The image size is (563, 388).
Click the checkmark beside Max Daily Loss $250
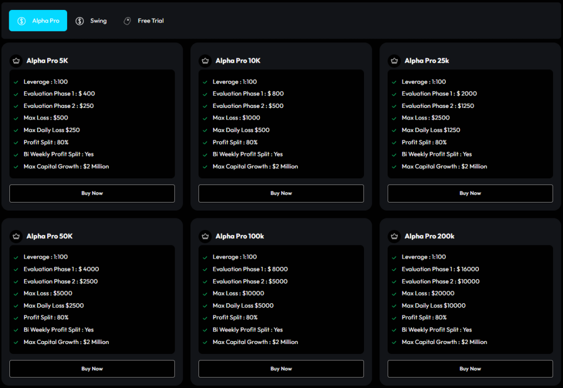(x=16, y=130)
